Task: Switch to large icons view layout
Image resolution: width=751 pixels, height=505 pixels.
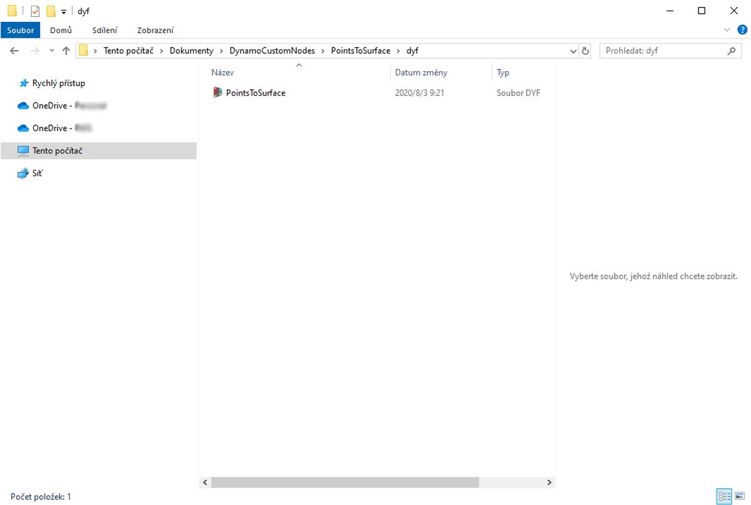Action: coord(739,497)
